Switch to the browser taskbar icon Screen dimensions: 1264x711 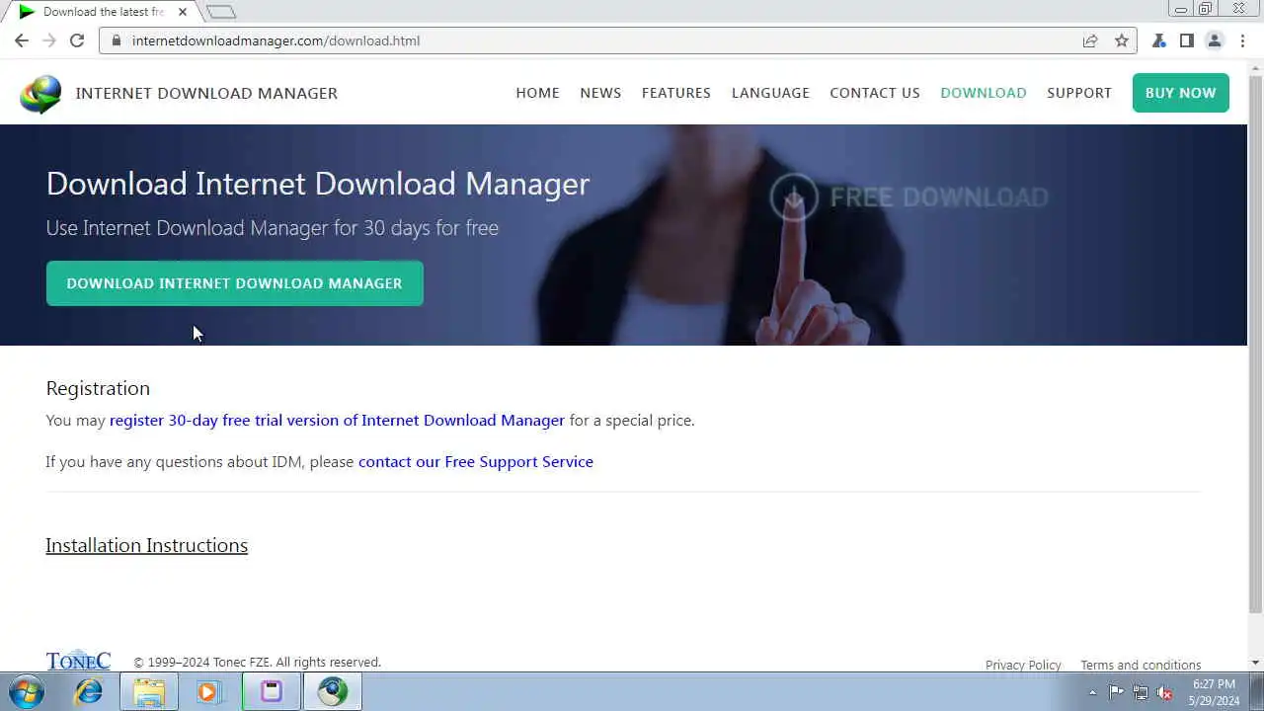(333, 691)
